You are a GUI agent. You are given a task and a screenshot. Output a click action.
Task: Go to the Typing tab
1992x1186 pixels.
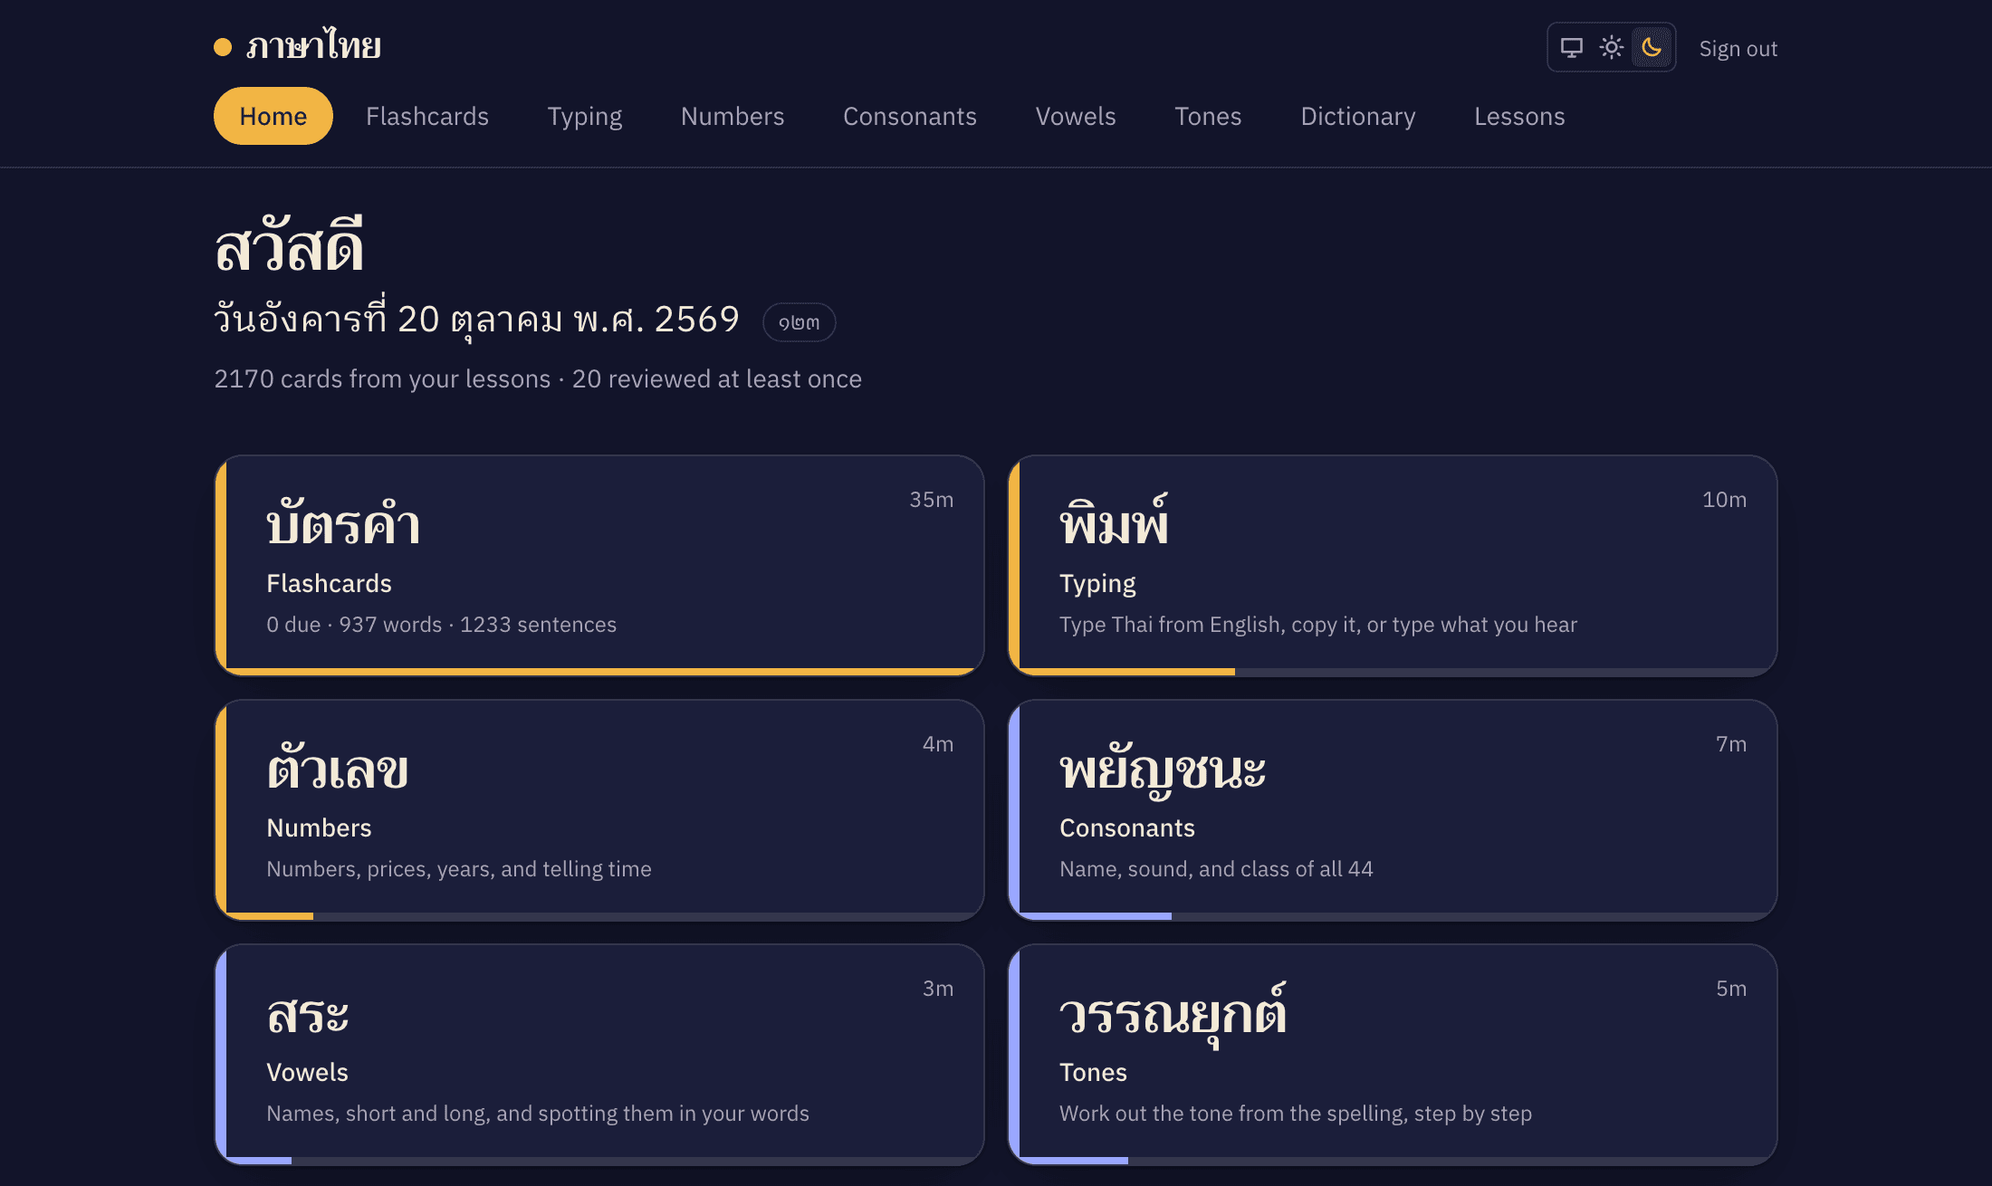tap(585, 116)
